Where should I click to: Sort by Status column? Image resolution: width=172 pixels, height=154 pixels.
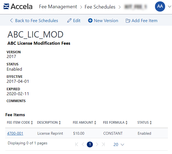coord(151,123)
